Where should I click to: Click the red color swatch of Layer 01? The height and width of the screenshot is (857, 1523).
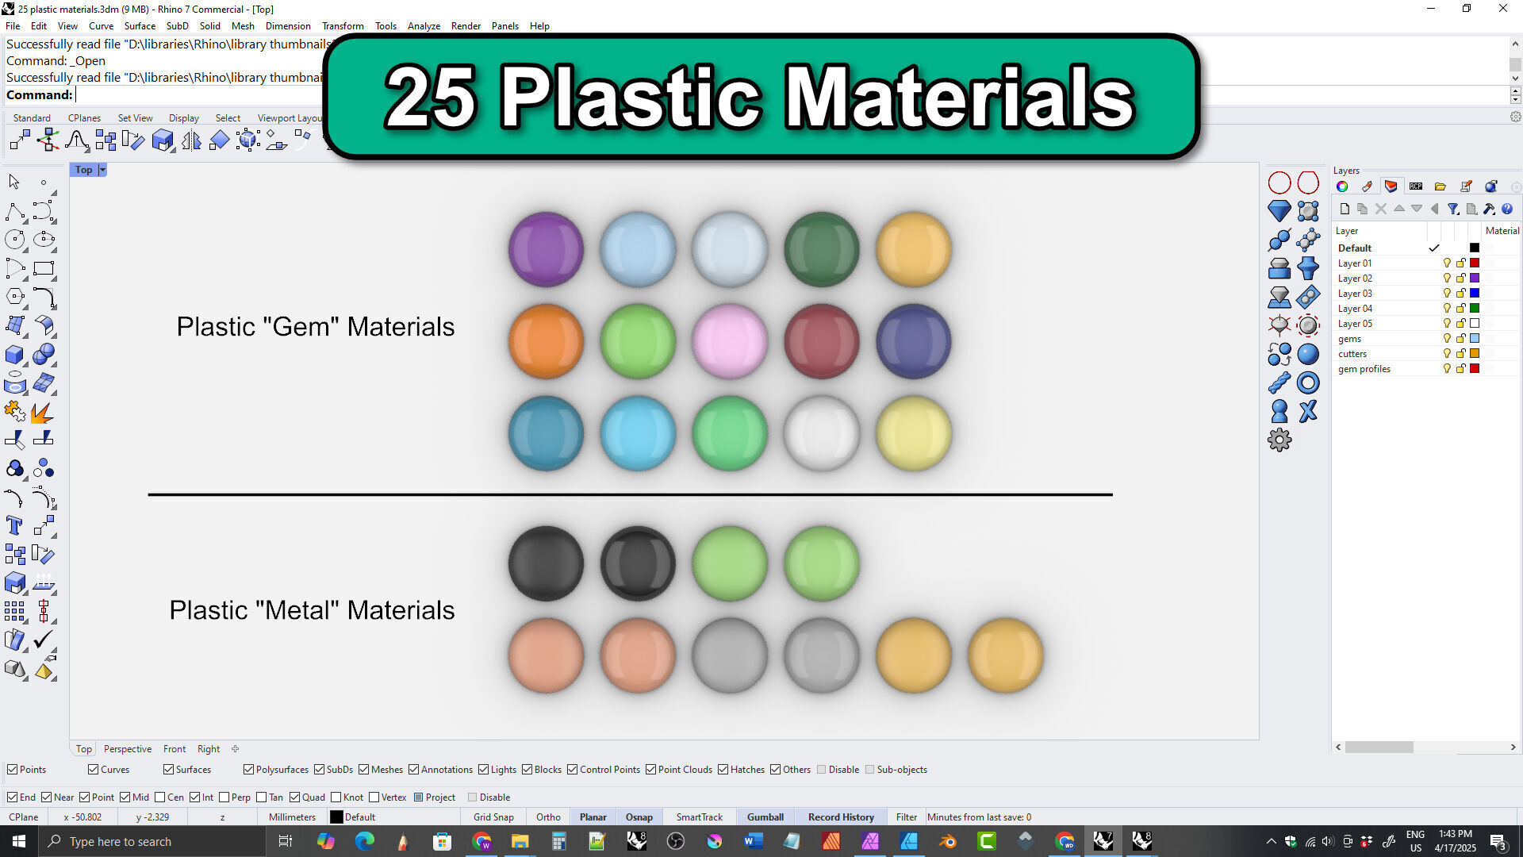pos(1475,263)
